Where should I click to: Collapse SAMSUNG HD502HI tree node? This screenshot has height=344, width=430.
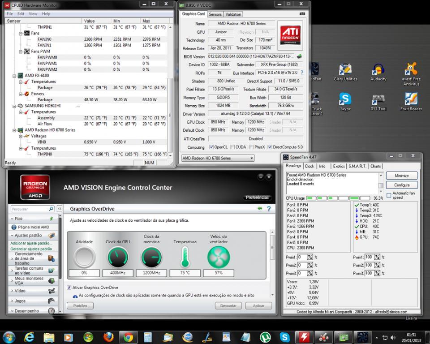tap(14, 106)
